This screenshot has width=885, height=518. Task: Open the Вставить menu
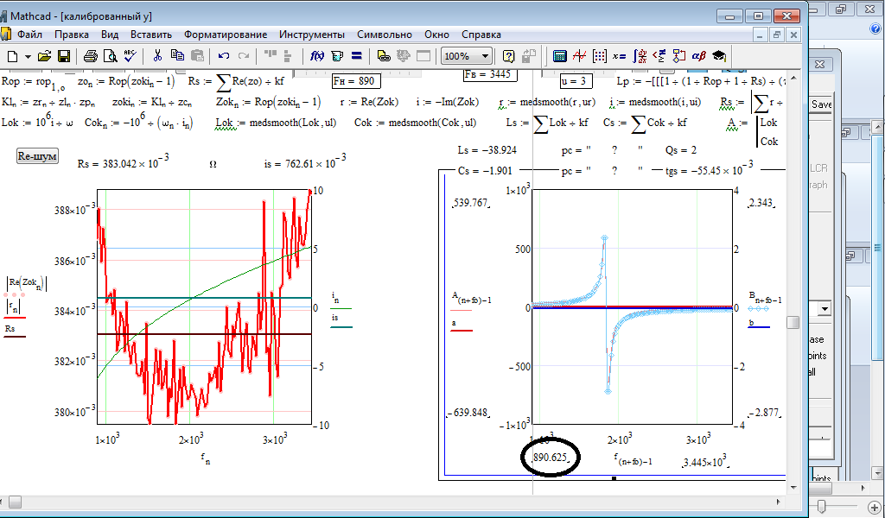coord(150,35)
